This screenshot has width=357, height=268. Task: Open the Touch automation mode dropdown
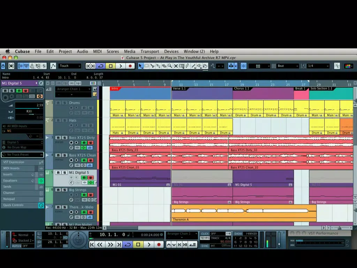coord(70,66)
